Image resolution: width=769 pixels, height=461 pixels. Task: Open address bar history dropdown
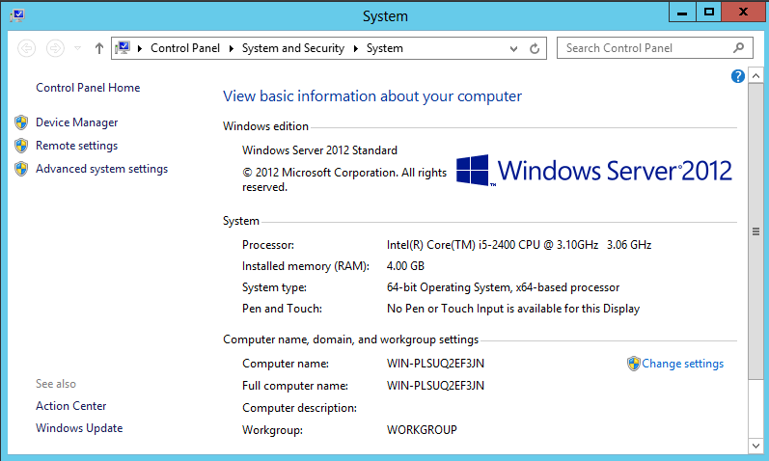513,48
